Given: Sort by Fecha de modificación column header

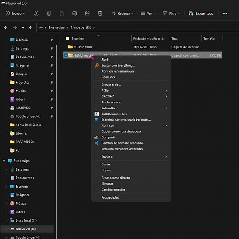Looking at the screenshot, I should pos(149,39).
